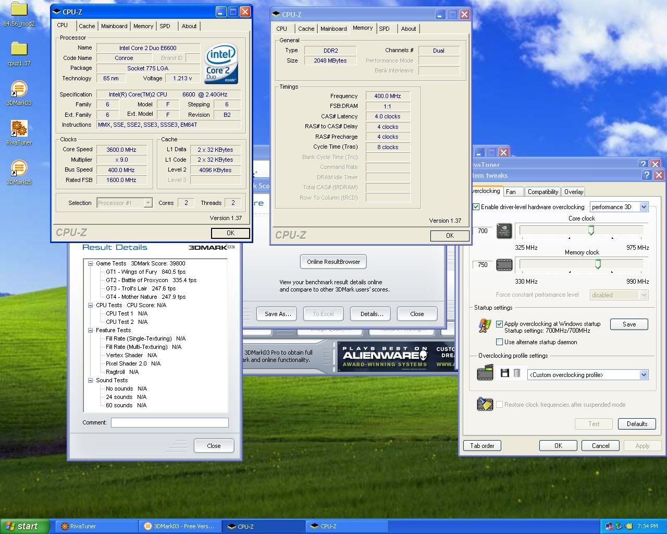Collapse the Feature Tests tree node
Image resolution: width=667 pixels, height=534 pixels.
click(x=90, y=330)
